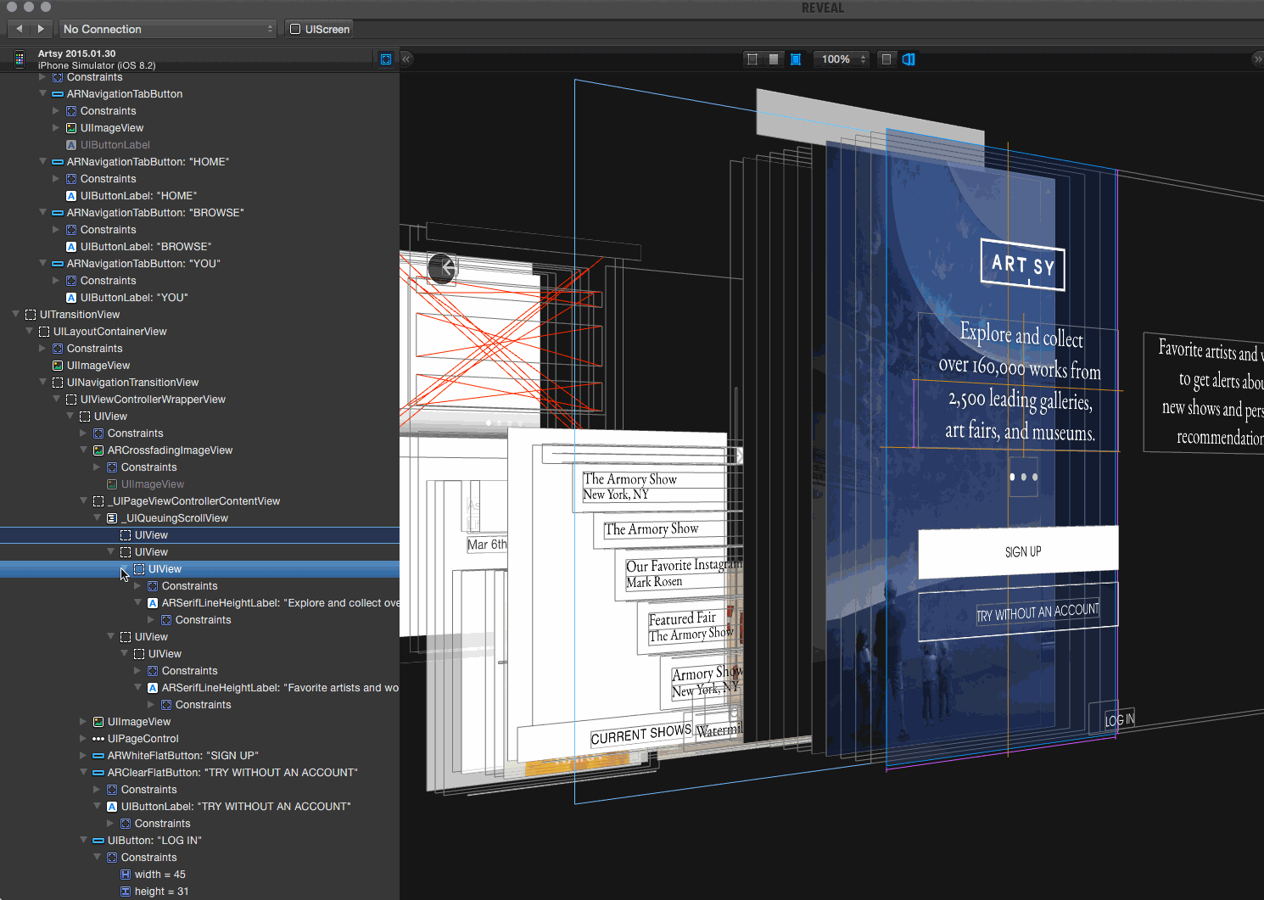This screenshot has width=1264, height=900.
Task: Click the forward navigation arrow
Action: (40, 29)
